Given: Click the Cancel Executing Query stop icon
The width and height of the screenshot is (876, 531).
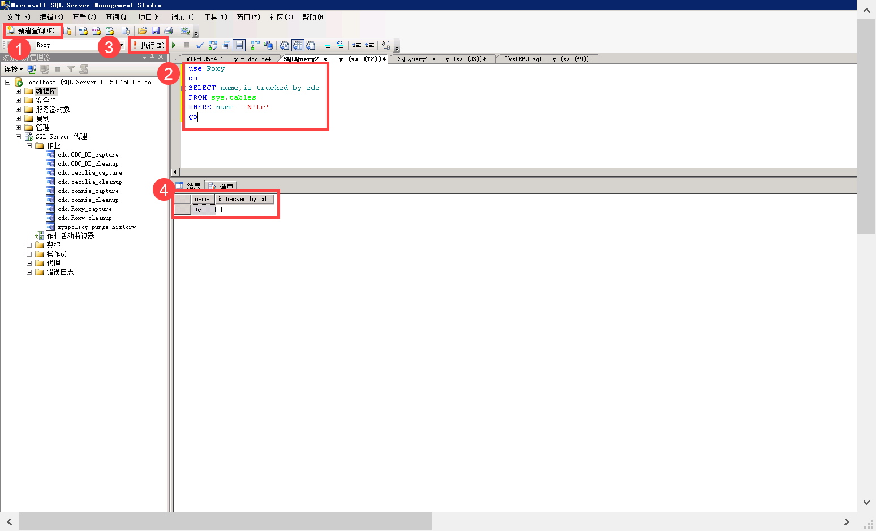Looking at the screenshot, I should click(186, 45).
